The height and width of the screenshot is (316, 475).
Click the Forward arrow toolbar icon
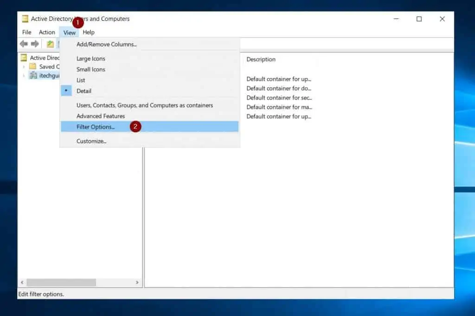[x=35, y=44]
